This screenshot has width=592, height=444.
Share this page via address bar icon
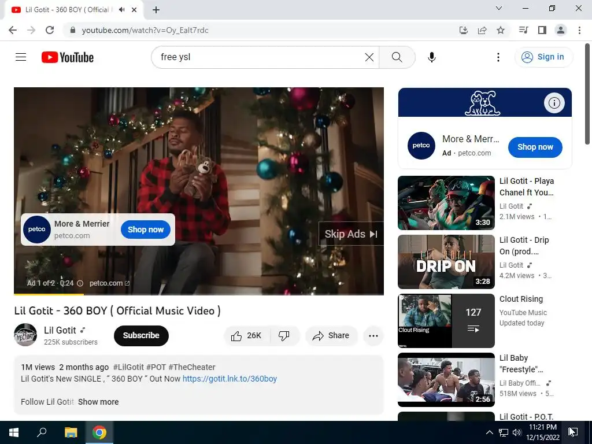(482, 30)
